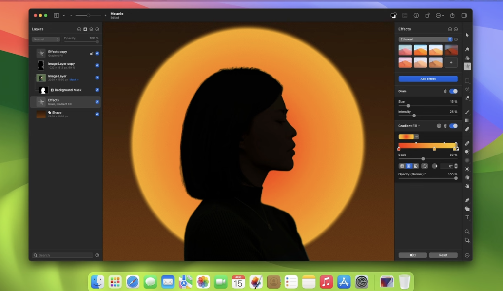Apply the first Ethereal preset thumbnail
This screenshot has width=503, height=291.
[405, 50]
